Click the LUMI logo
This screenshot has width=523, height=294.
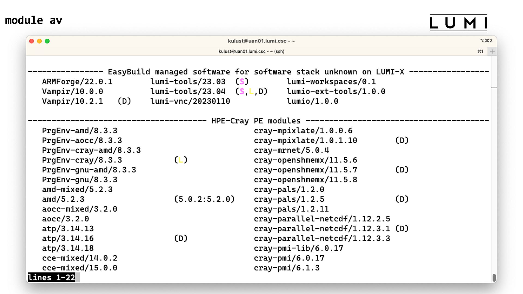[458, 23]
